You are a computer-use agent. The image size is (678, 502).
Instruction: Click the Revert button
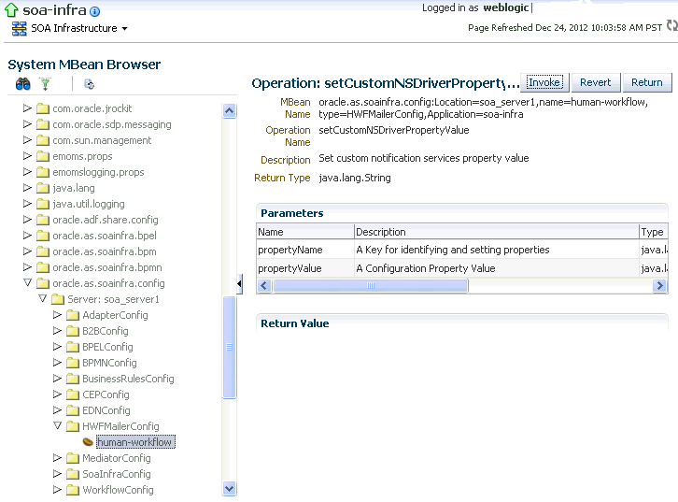coord(596,82)
